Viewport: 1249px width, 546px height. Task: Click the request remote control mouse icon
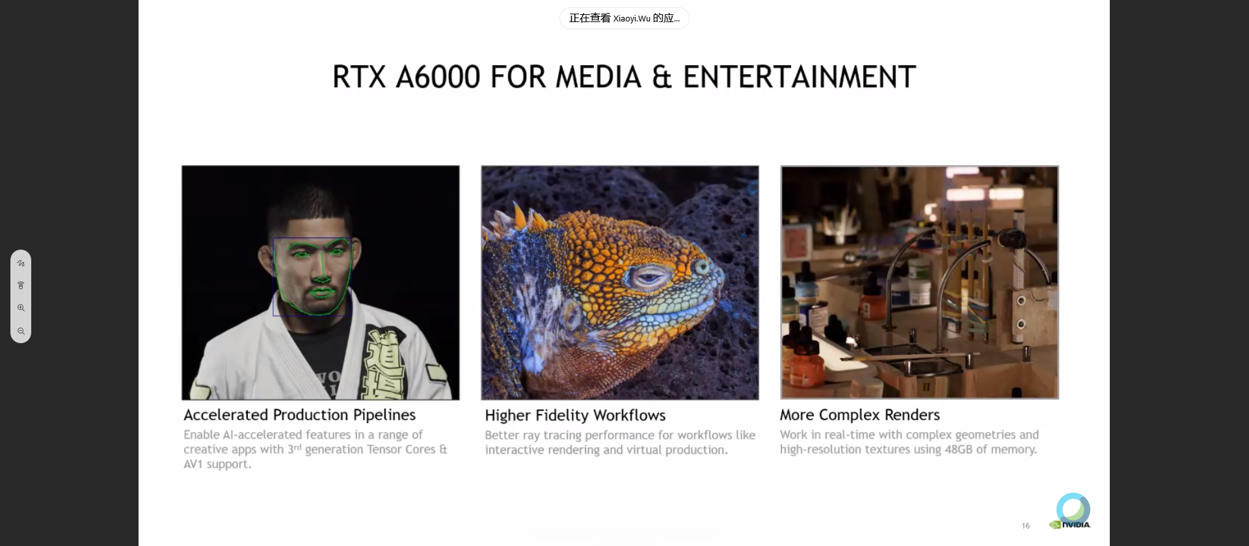coord(21,285)
